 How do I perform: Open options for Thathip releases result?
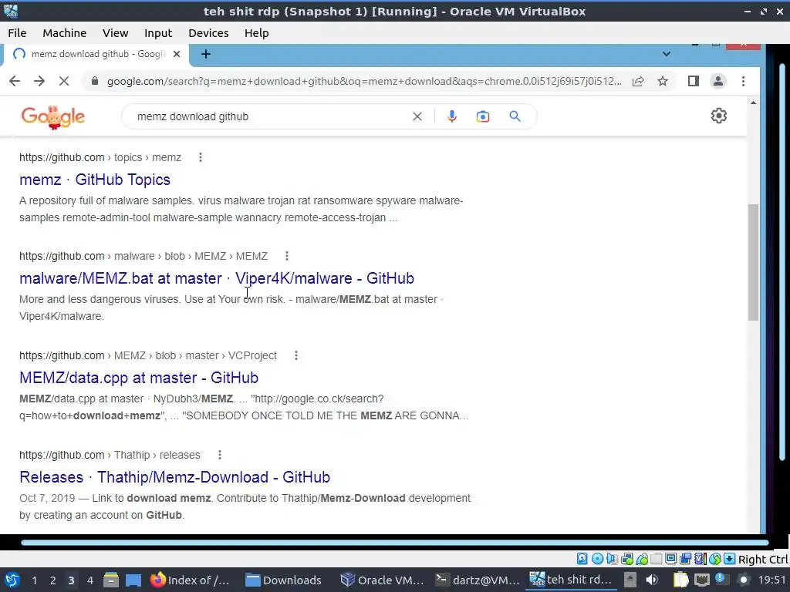pyautogui.click(x=220, y=455)
